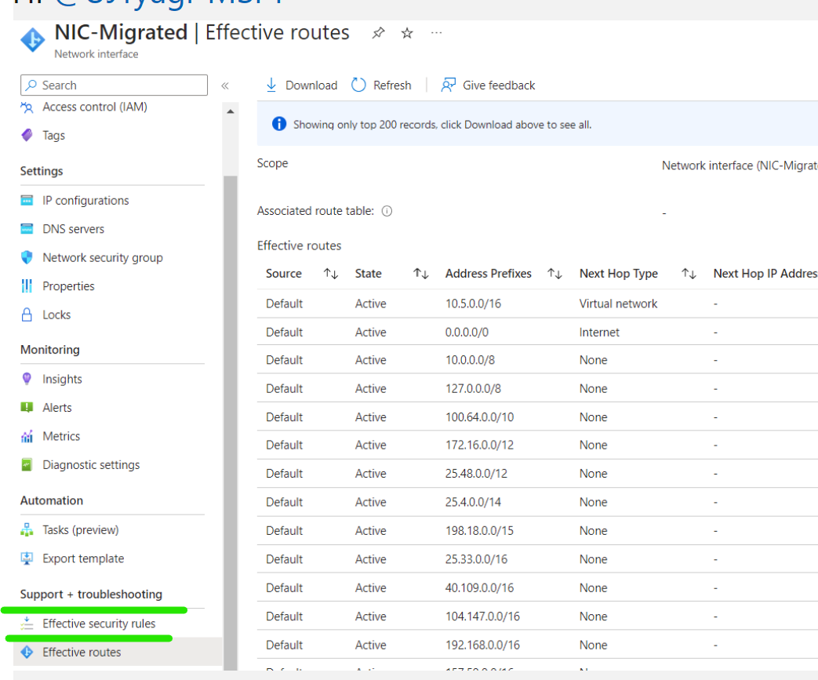Viewport: 818px width, 680px height.
Task: Click the Download button label
Action: pos(311,85)
